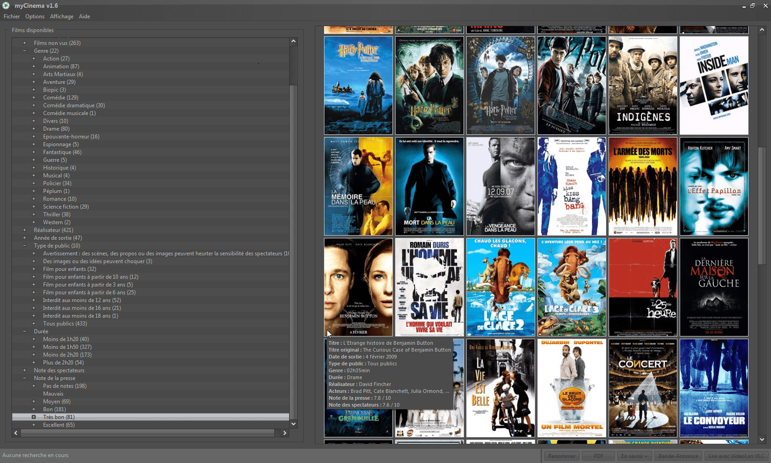
Task: Open the Fichier menu
Action: click(11, 17)
